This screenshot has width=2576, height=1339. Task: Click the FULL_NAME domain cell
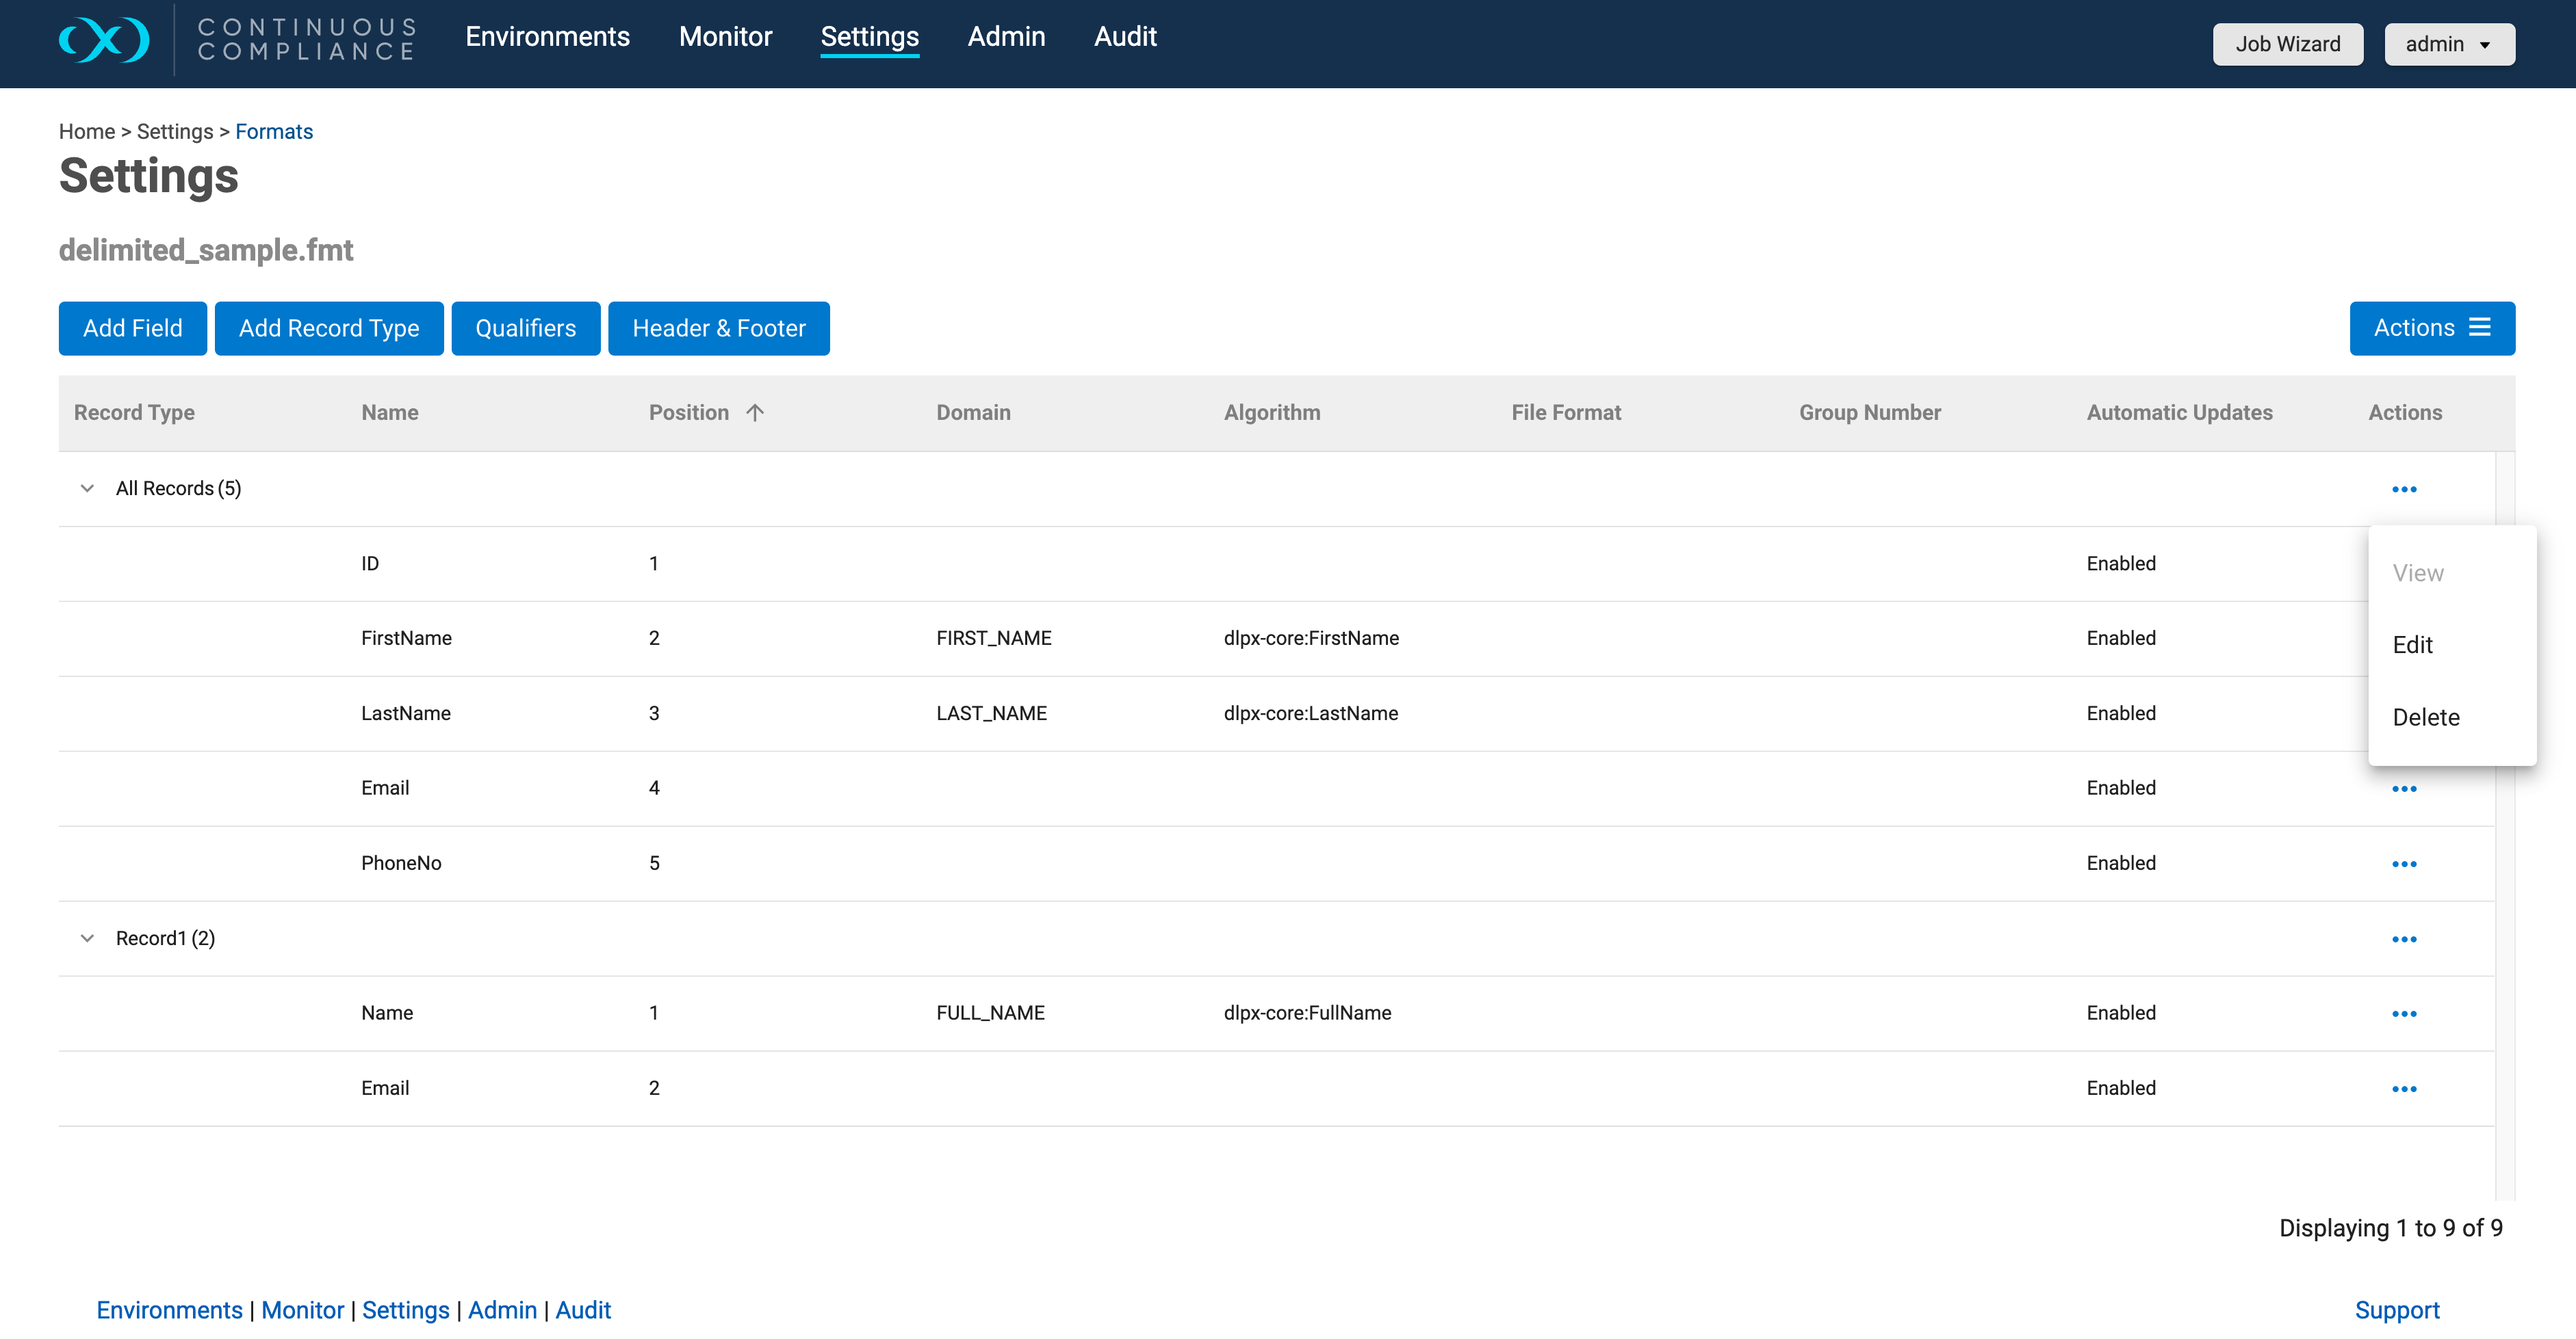coord(990,1013)
